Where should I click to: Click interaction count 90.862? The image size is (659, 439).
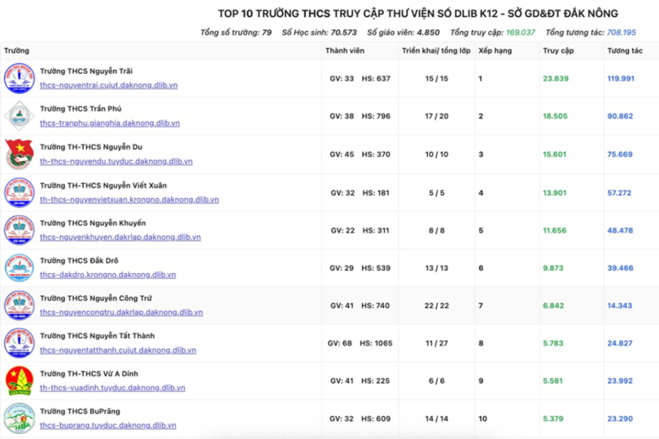(x=620, y=116)
